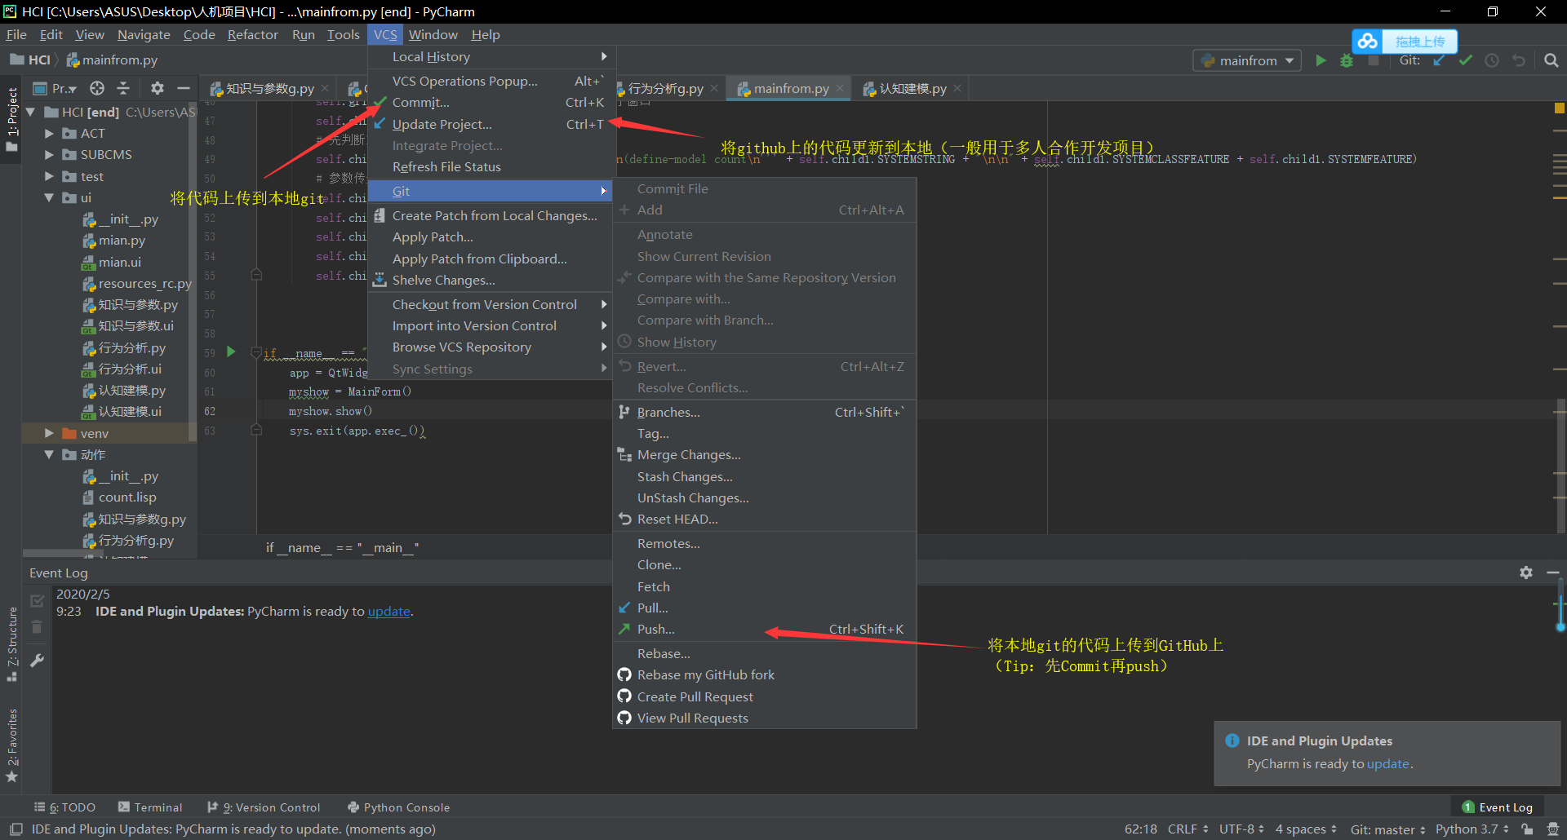Open Local History submenu
The height and width of the screenshot is (840, 1567).
pos(491,56)
